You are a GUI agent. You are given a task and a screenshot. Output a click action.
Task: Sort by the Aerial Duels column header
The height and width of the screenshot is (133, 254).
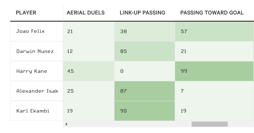pos(86,13)
